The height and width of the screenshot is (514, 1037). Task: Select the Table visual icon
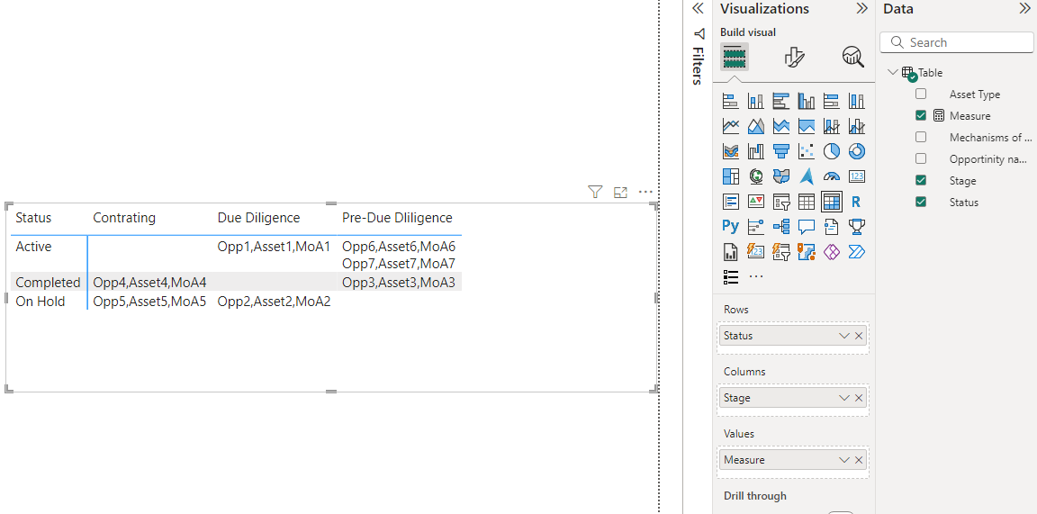tap(807, 202)
